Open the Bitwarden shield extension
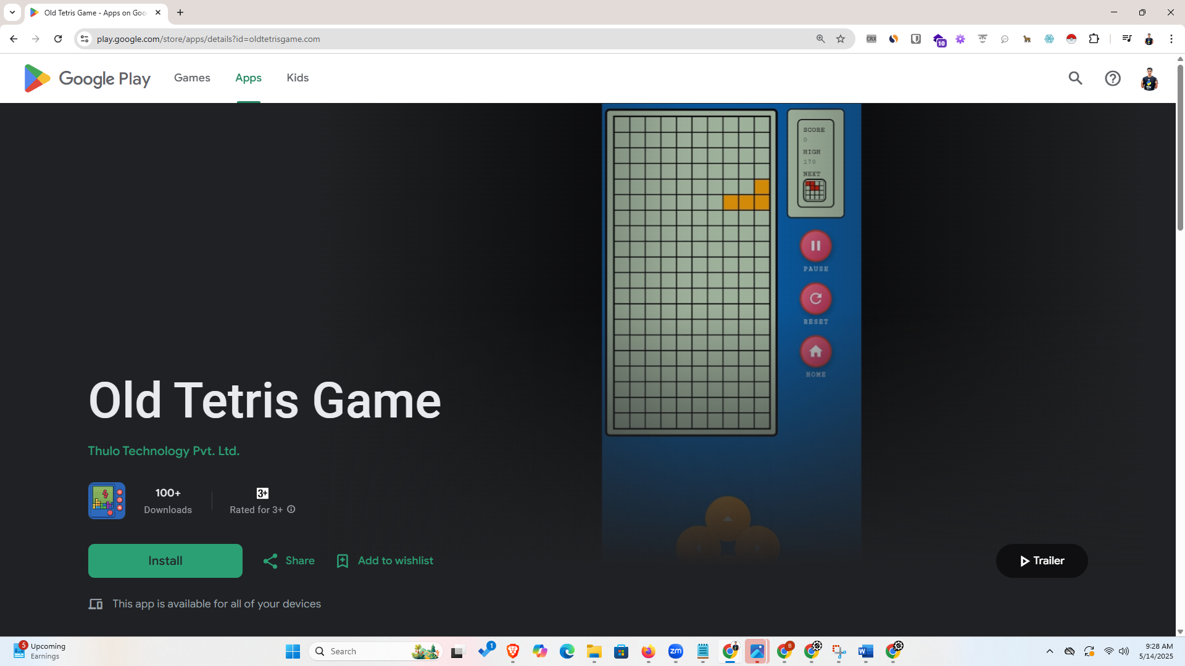Viewport: 1185px width, 666px height. [x=915, y=38]
